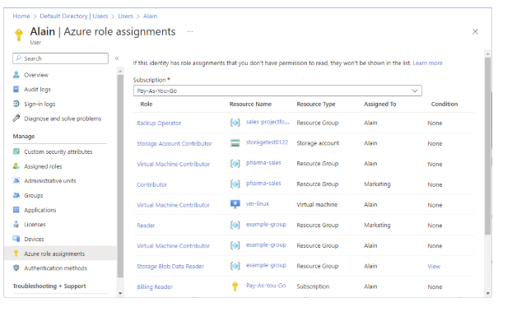Select Groups in the sidebar menu
This screenshot has width=512, height=312.
(x=33, y=195)
